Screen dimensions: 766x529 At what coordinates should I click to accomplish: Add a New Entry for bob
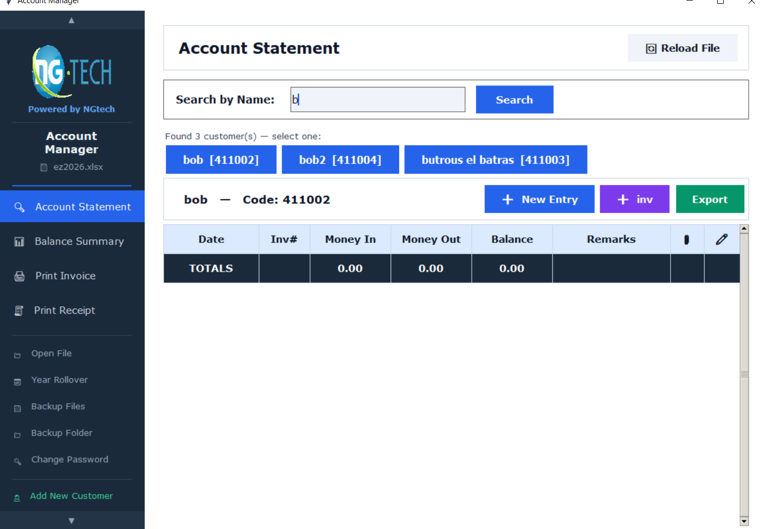point(539,200)
